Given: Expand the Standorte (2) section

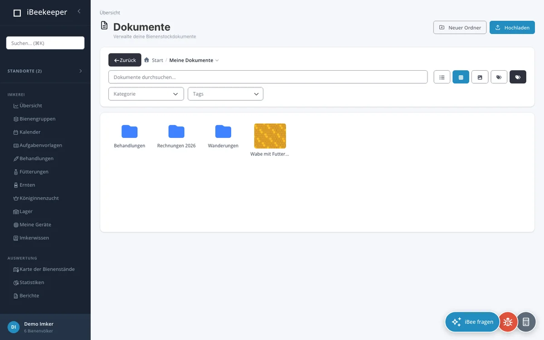Looking at the screenshot, I should [45, 71].
